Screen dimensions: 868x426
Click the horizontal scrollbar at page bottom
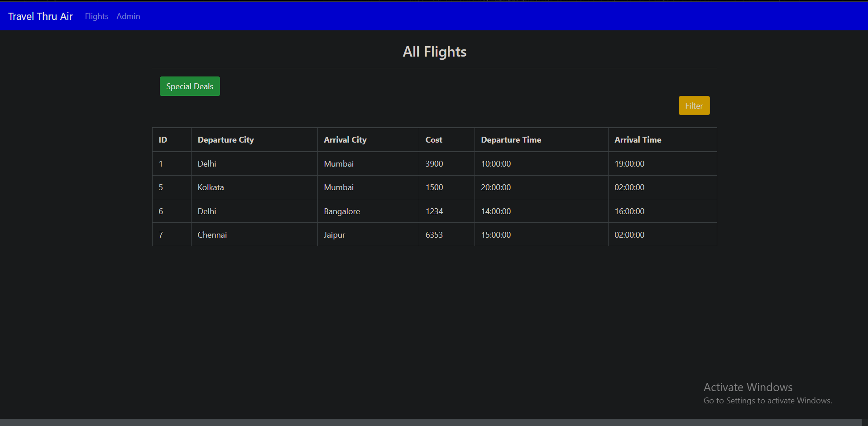pos(431,422)
